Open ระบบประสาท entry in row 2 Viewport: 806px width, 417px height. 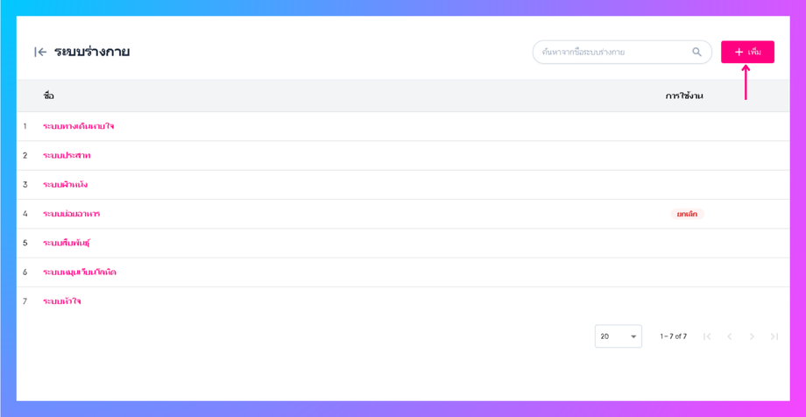click(x=67, y=156)
